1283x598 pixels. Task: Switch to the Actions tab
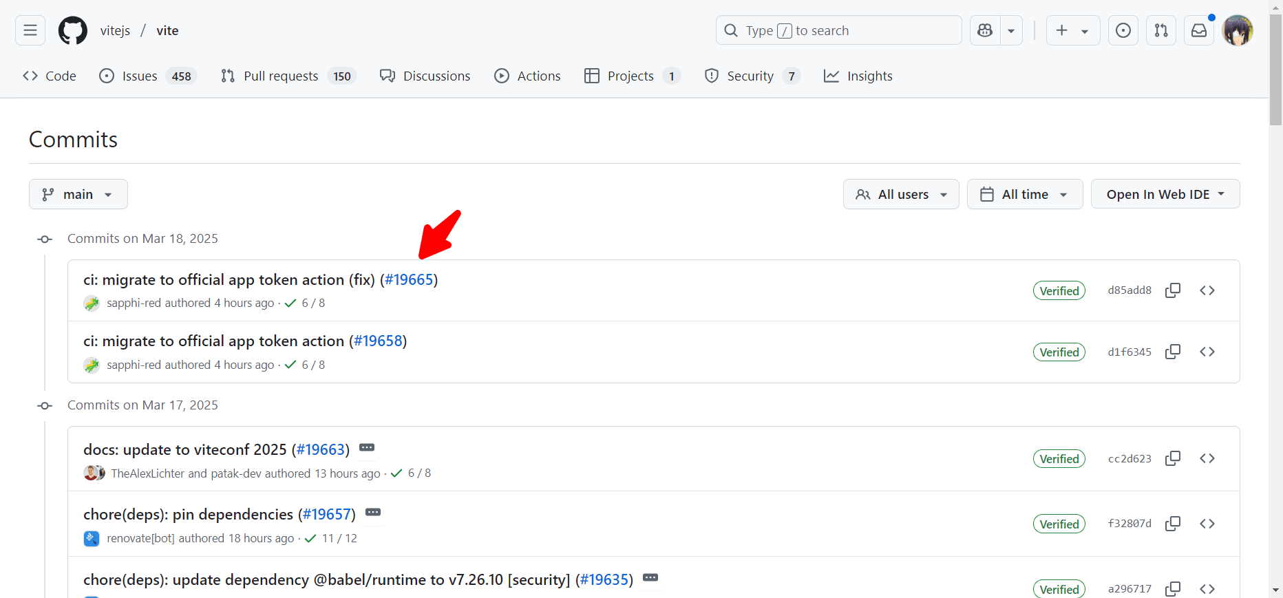(x=528, y=76)
